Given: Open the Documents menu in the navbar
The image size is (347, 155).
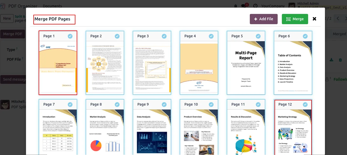Looking at the screenshot, I should (52, 6).
